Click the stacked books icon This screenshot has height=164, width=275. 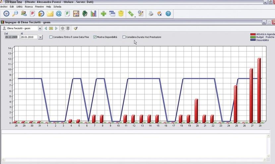pos(85,14)
